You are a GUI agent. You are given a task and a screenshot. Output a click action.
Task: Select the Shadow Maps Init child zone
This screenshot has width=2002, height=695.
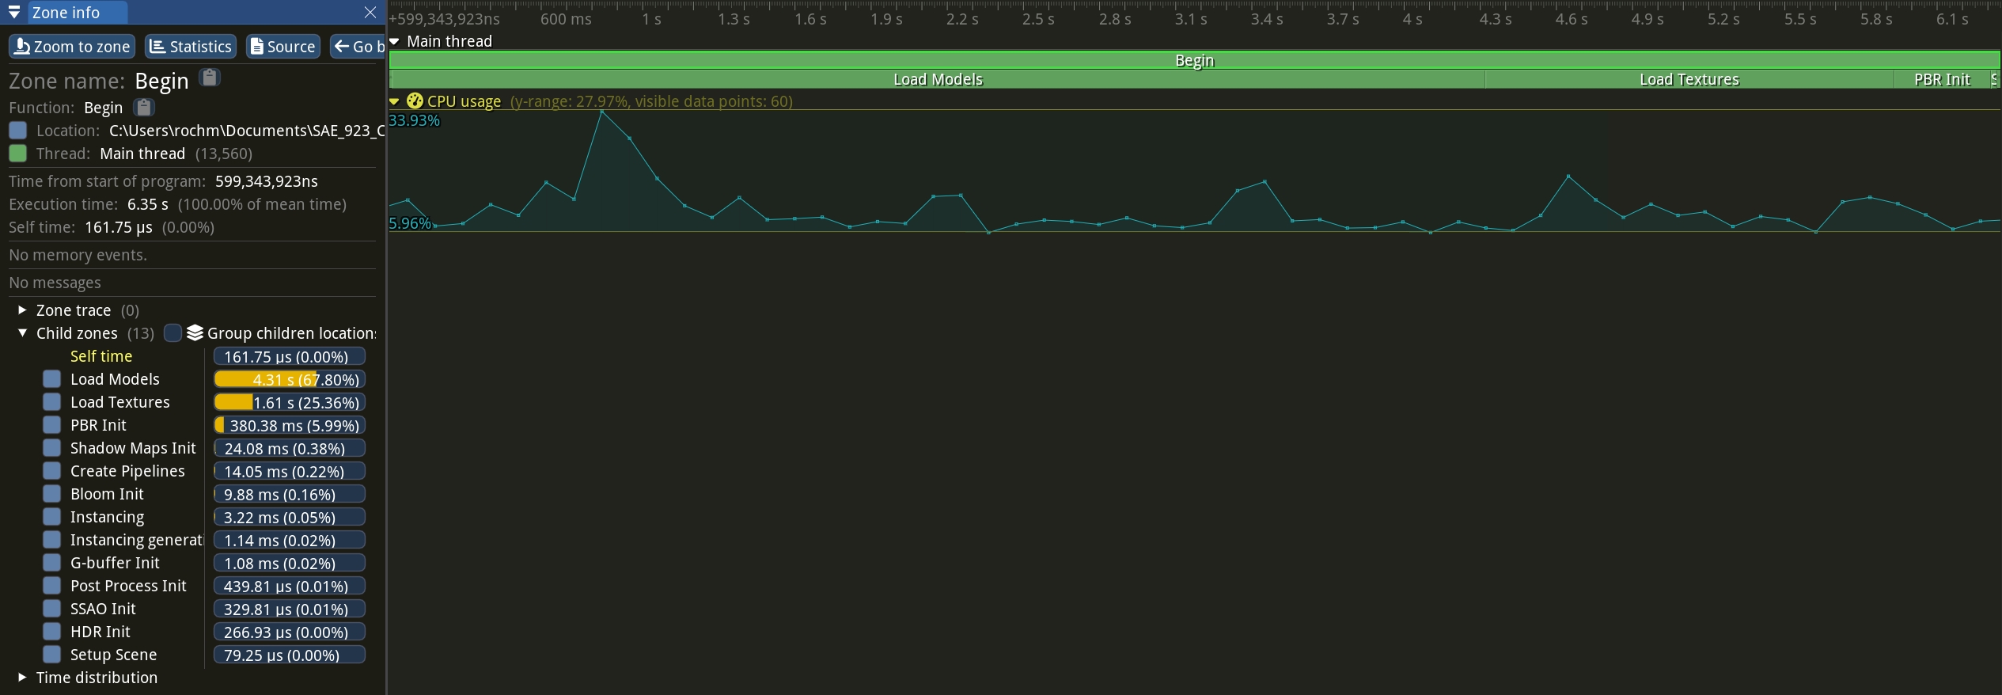point(132,448)
